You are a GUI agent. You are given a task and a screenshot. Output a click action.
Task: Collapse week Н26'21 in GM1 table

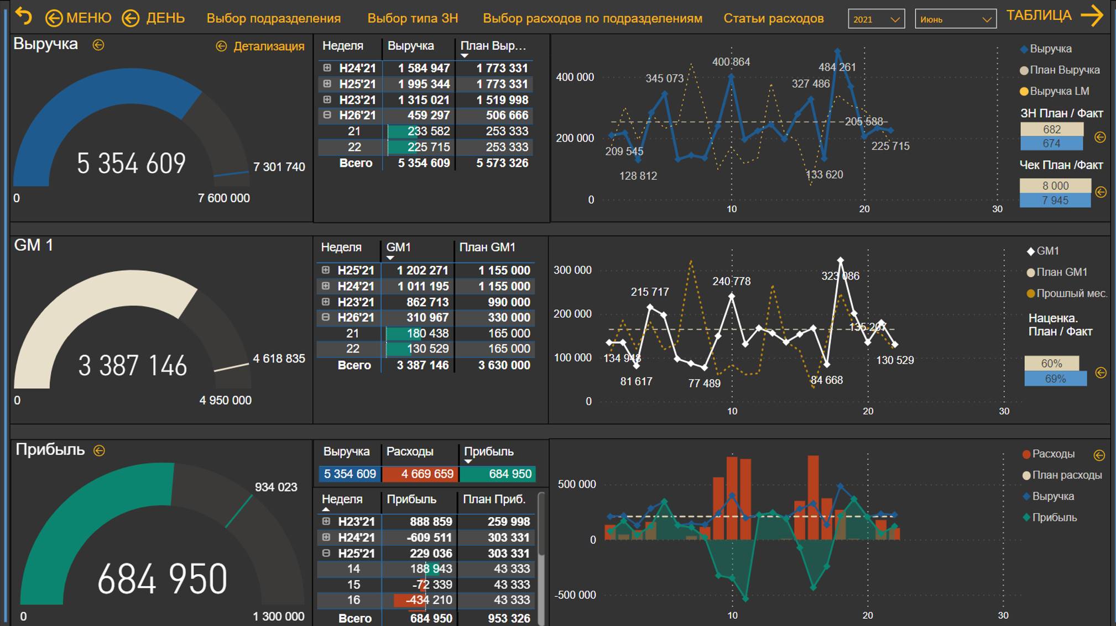point(326,317)
